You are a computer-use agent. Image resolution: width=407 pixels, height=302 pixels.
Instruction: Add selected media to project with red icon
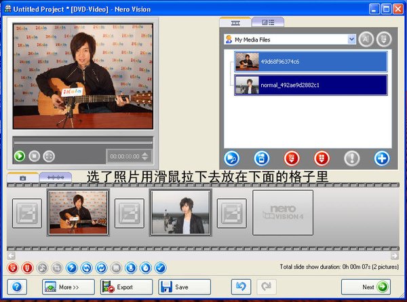tap(292, 158)
